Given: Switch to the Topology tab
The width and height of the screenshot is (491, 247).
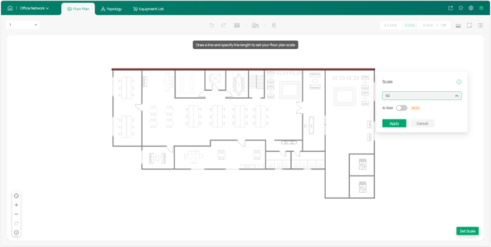Looking at the screenshot, I should [x=111, y=9].
